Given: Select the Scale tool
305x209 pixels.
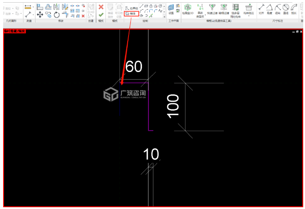Looking at the screenshot, I should pos(78,11).
